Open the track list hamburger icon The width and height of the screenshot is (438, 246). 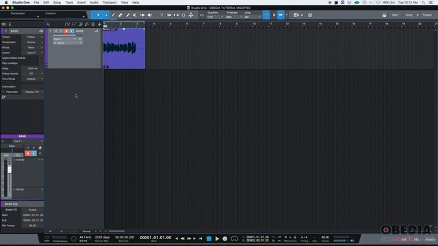[x=3, y=25]
